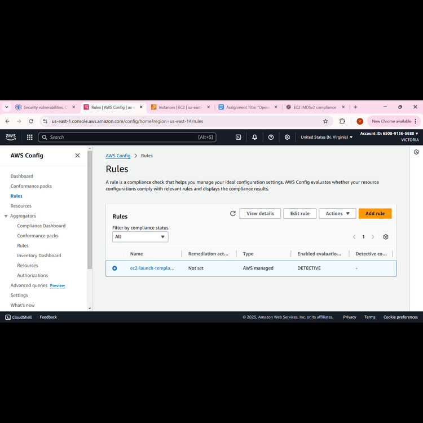Open Advanced queries in sidebar
Viewport: 423px width, 423px height.
[29, 285]
